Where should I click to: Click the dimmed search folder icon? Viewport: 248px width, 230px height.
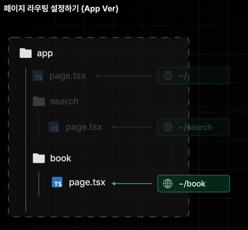[39, 101]
